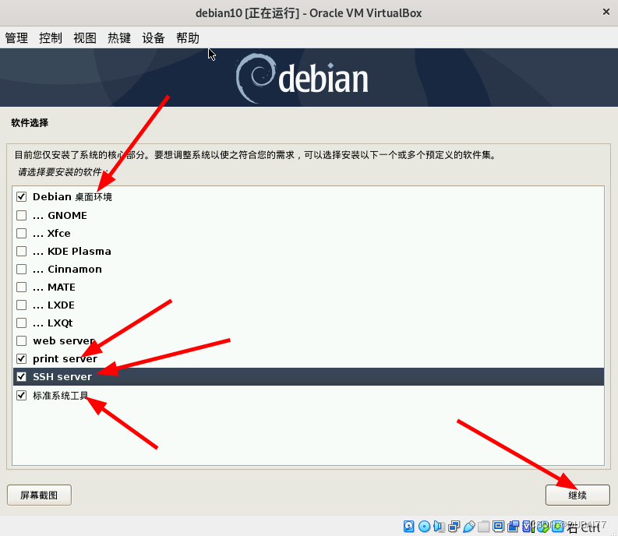This screenshot has width=618, height=536.
Task: Click the 'SSH server' highlighted row text
Action: tap(62, 377)
